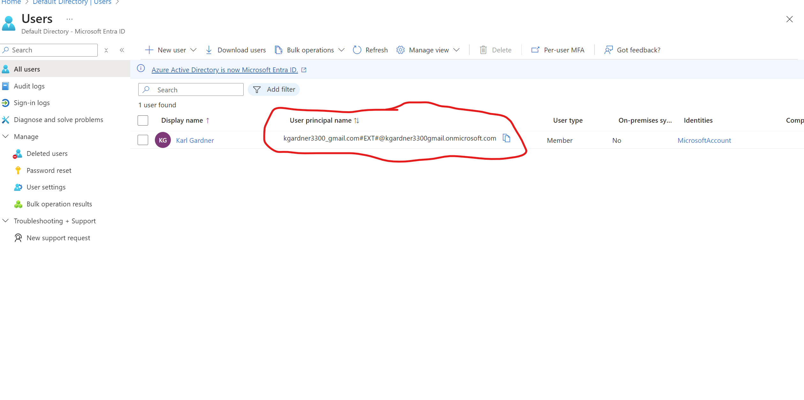Open the Manage view dropdown chevron
Image resolution: width=804 pixels, height=400 pixels.
point(456,50)
